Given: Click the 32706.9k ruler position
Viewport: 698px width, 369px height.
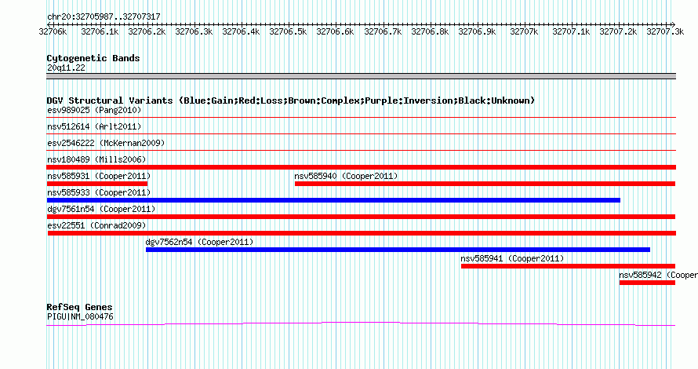Looking at the screenshot, I should click(477, 31).
